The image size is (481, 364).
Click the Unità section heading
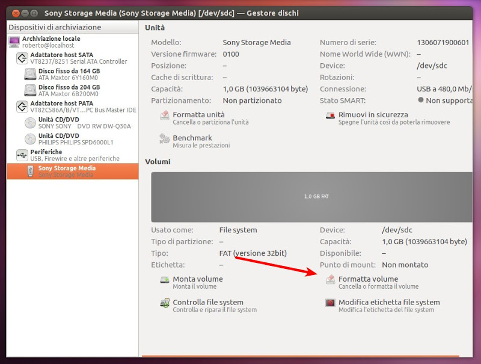[x=155, y=28]
